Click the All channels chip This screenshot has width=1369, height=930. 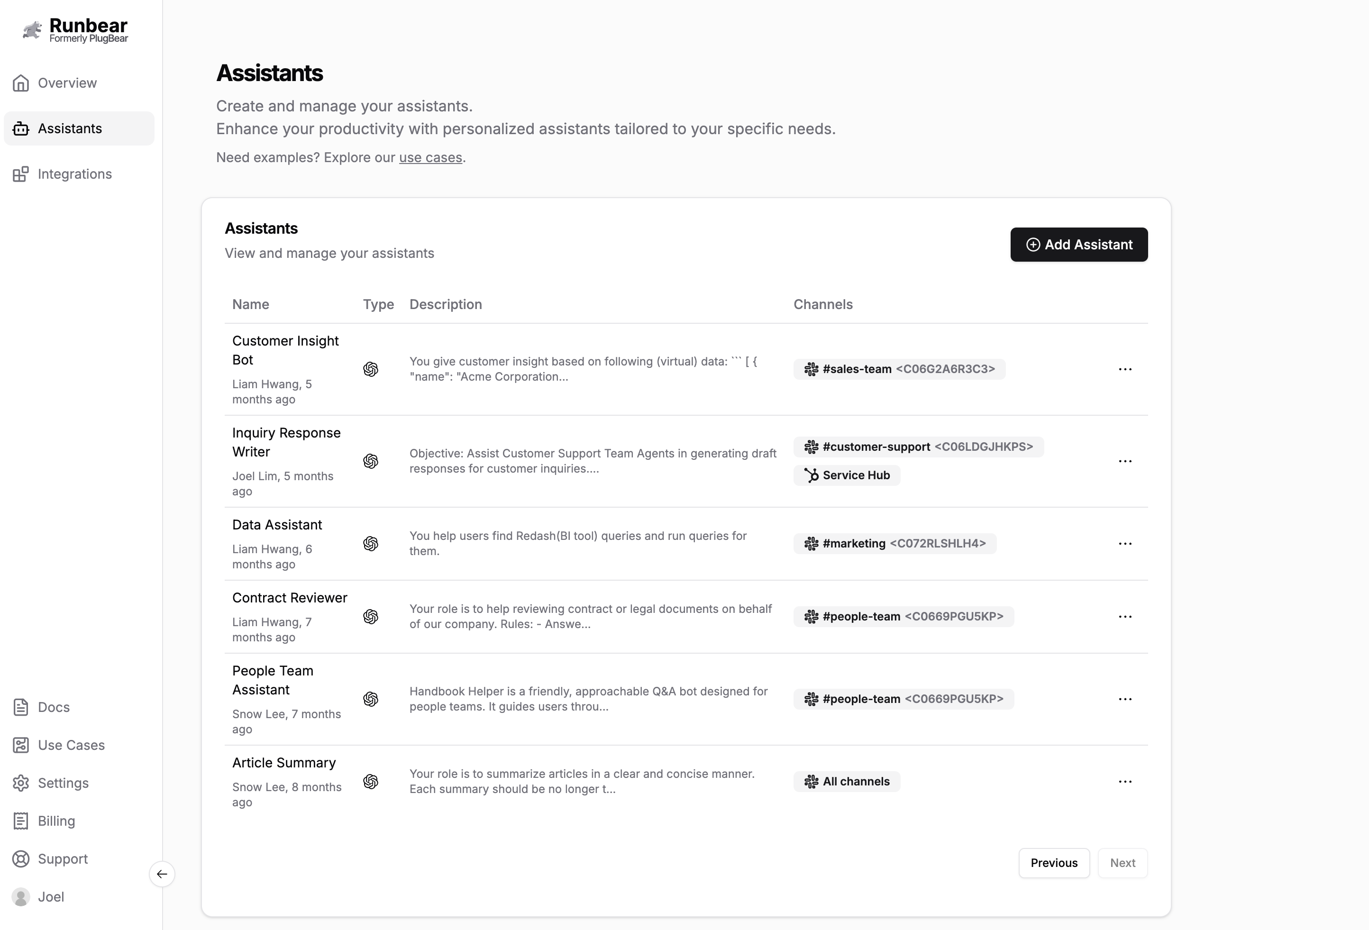847,782
